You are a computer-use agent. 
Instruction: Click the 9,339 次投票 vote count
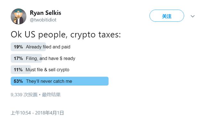coord(24,95)
